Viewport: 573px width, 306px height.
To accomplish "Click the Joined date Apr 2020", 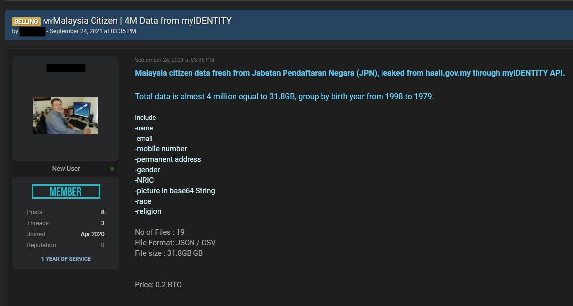I will point(93,234).
